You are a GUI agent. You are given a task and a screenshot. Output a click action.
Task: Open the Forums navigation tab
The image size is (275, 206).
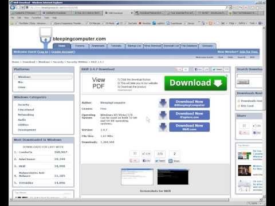pos(80,46)
